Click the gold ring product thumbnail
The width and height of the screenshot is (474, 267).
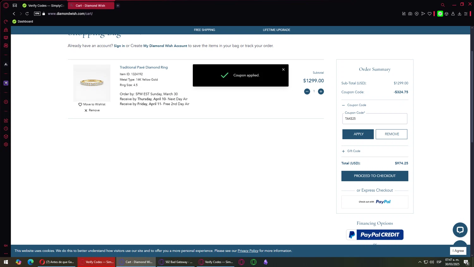92,83
